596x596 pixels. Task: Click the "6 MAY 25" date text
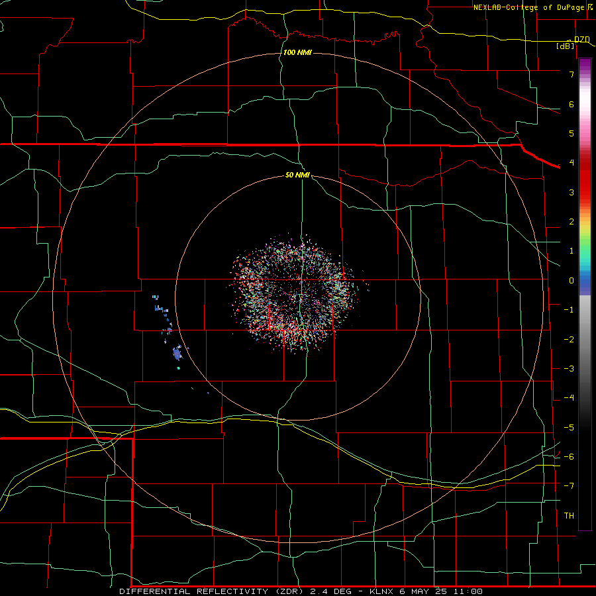[422, 591]
